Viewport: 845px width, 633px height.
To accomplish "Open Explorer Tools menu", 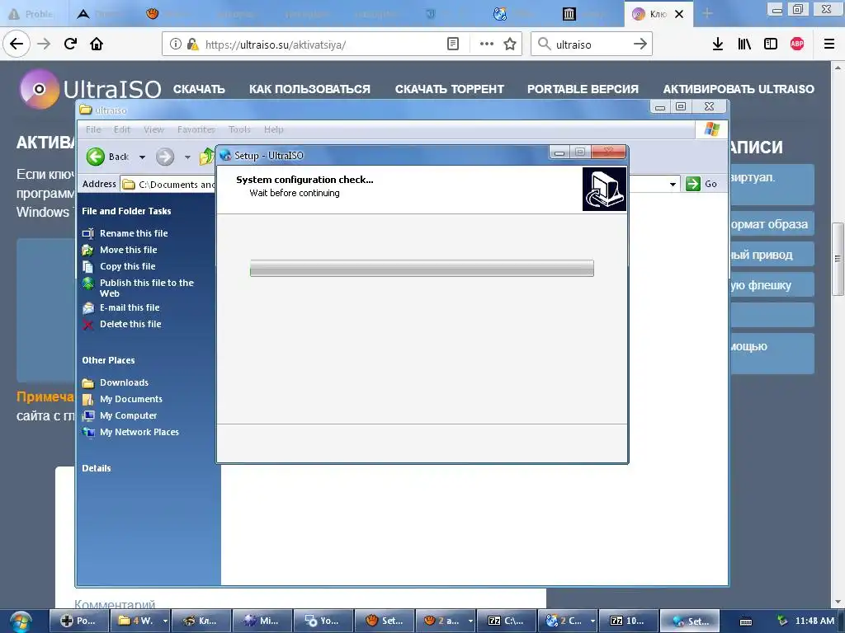I will pos(239,129).
